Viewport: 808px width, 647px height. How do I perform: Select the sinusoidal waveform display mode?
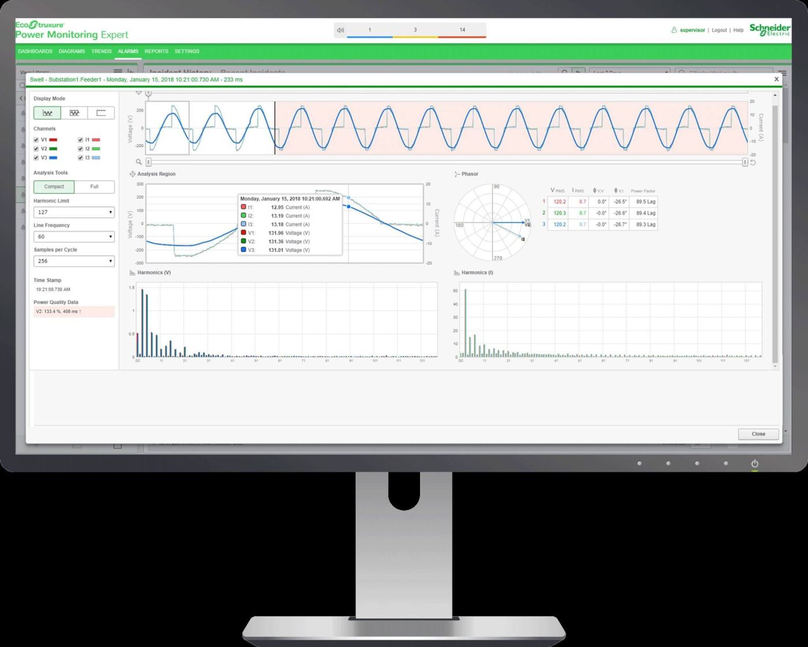[x=47, y=113]
